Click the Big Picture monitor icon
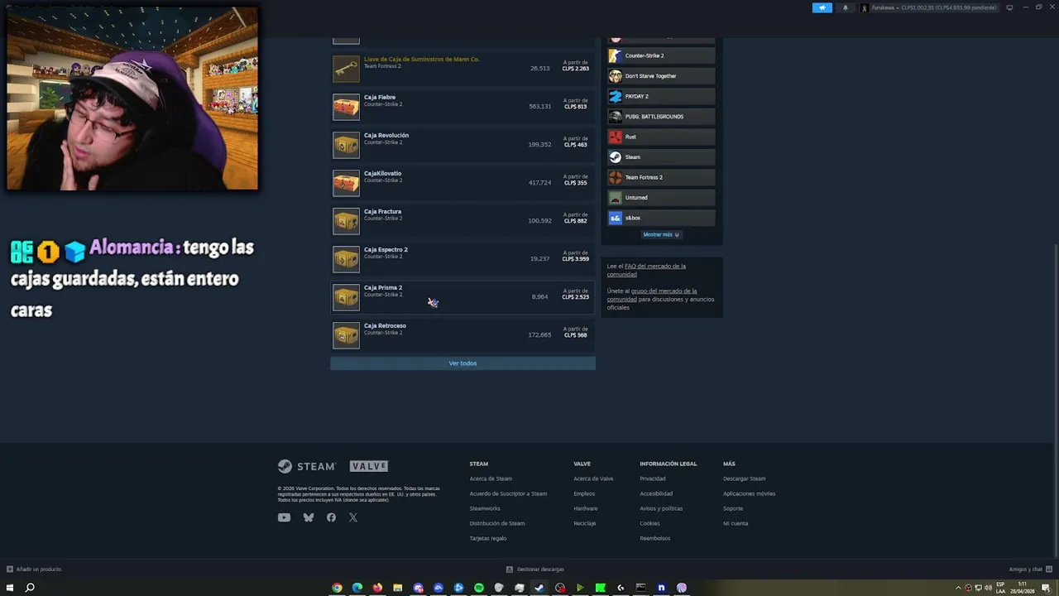The image size is (1059, 596). pyautogui.click(x=1009, y=7)
